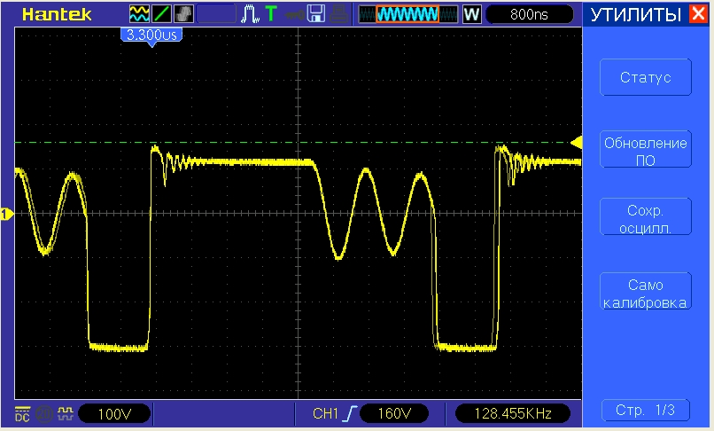
Task: Select the 800ns timebase readout
Action: [x=530, y=14]
